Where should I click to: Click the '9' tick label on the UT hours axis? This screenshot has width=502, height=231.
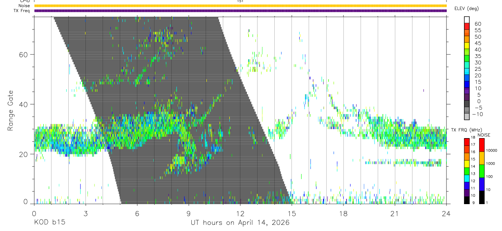click(188, 214)
